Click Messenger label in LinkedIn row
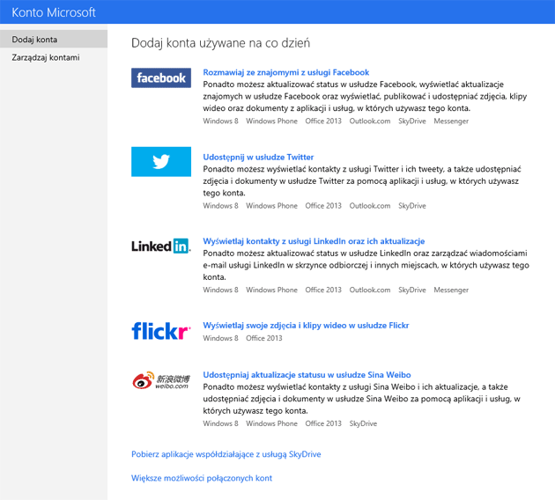This screenshot has height=500, width=555. coord(451,290)
